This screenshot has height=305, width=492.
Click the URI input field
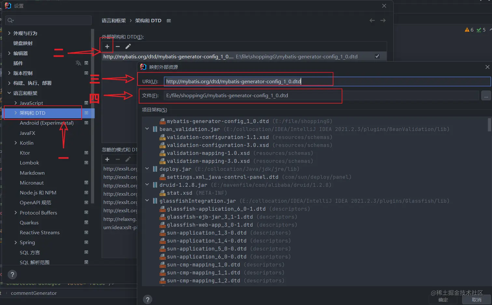click(x=327, y=81)
